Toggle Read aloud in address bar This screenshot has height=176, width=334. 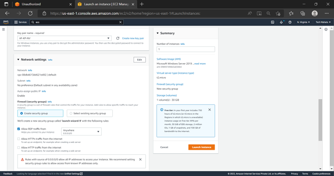[250, 13]
